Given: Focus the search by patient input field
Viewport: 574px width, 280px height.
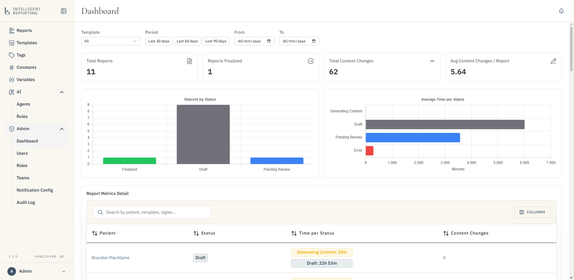Looking at the screenshot, I should 152,212.
